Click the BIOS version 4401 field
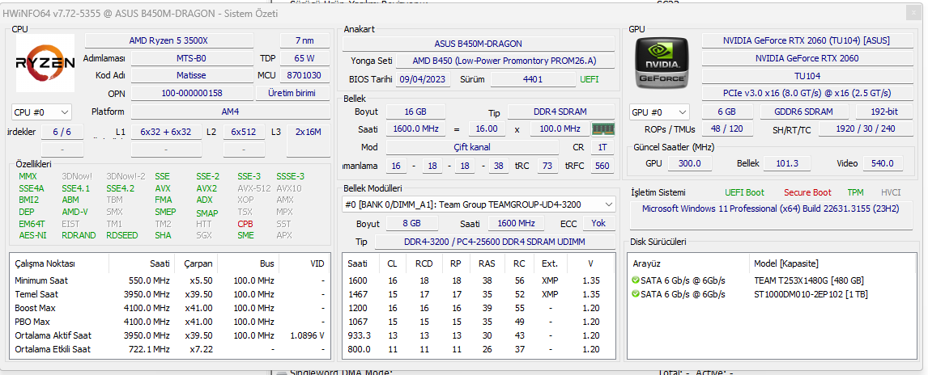Viewport: 928px width, 375px height. coord(533,79)
